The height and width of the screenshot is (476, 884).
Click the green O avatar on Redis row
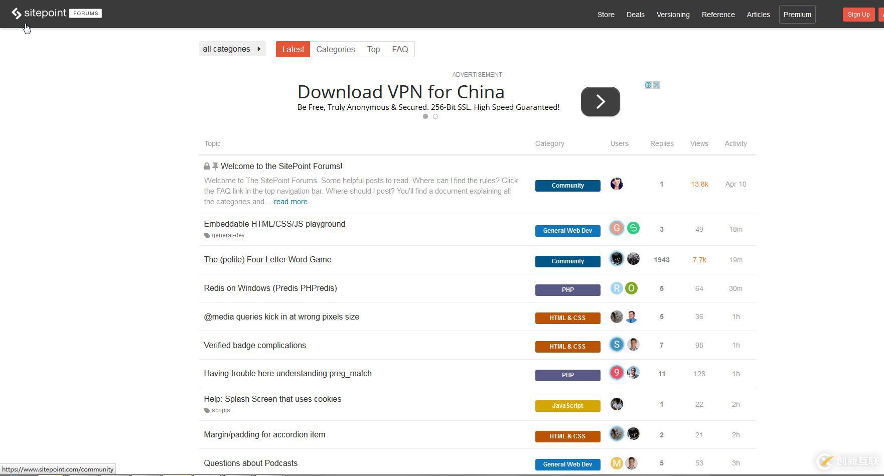(x=631, y=288)
